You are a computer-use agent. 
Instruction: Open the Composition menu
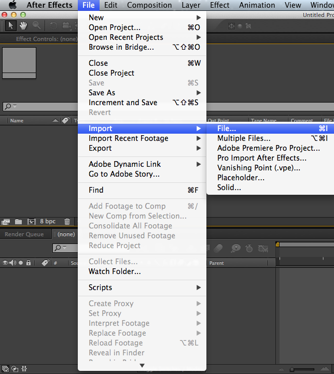pyautogui.click(x=149, y=5)
